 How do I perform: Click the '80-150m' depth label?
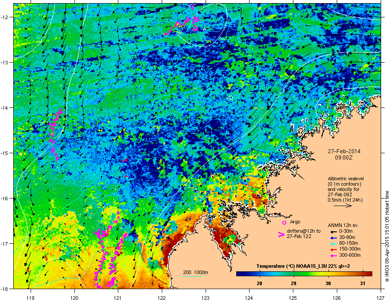(x=348, y=243)
